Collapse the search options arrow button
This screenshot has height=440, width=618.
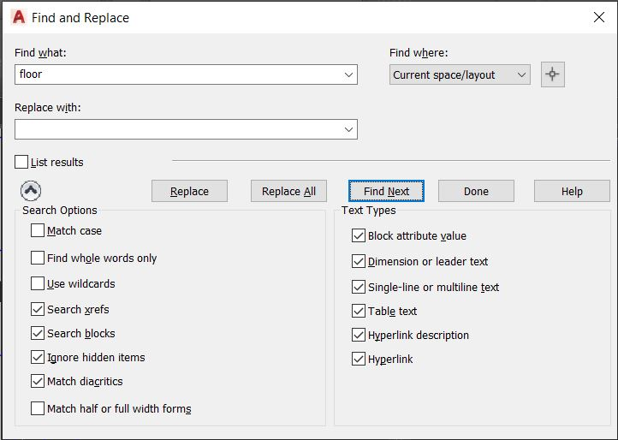(30, 191)
